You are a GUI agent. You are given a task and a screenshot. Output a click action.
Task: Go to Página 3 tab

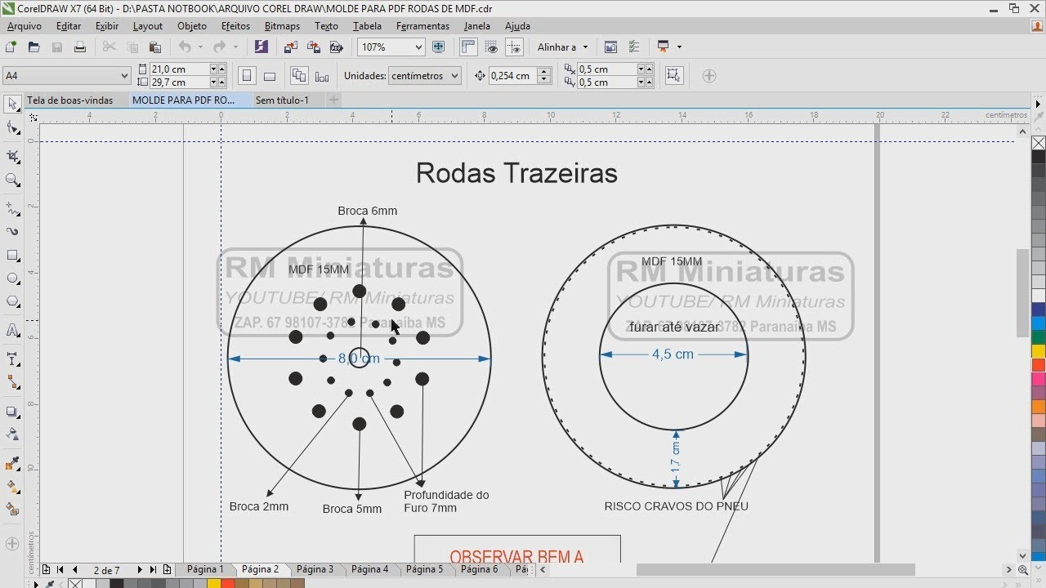[x=315, y=569]
